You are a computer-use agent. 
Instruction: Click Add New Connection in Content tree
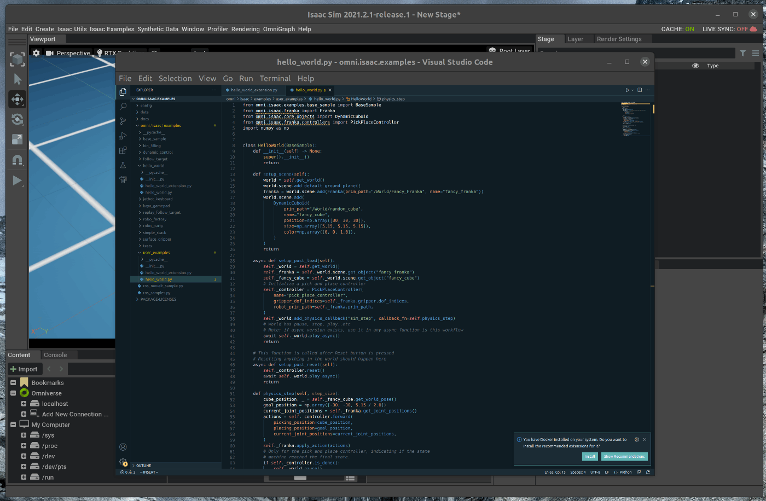pyautogui.click(x=76, y=414)
